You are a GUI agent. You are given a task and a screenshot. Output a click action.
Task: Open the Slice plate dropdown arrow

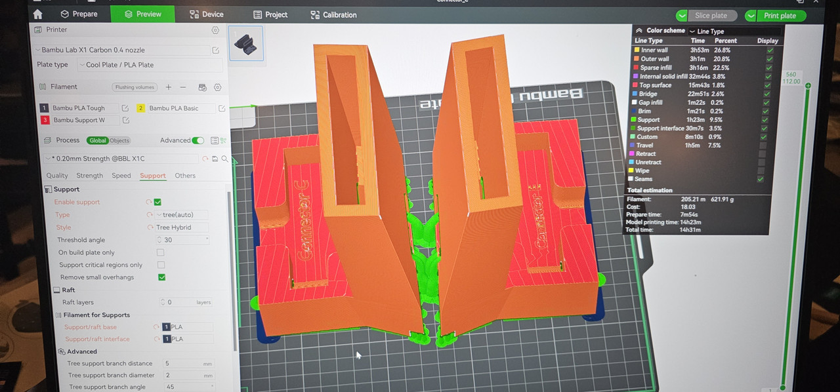(x=682, y=16)
